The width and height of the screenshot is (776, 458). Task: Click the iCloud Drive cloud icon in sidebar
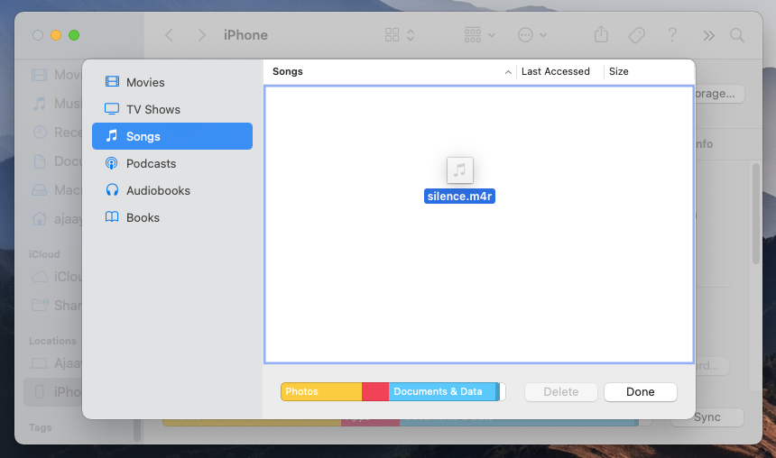coord(40,277)
